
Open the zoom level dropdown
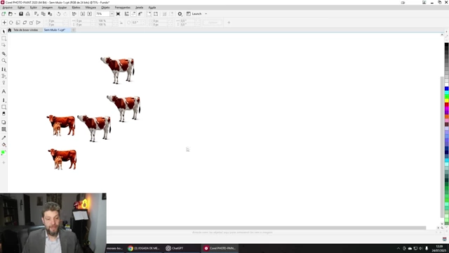point(112,14)
